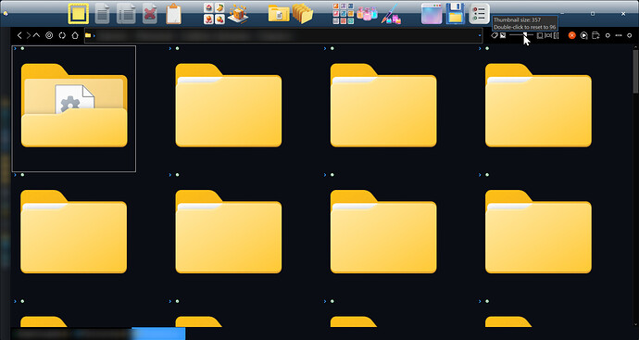Refresh the folder view
The height and width of the screenshot is (340, 639).
(x=62, y=35)
